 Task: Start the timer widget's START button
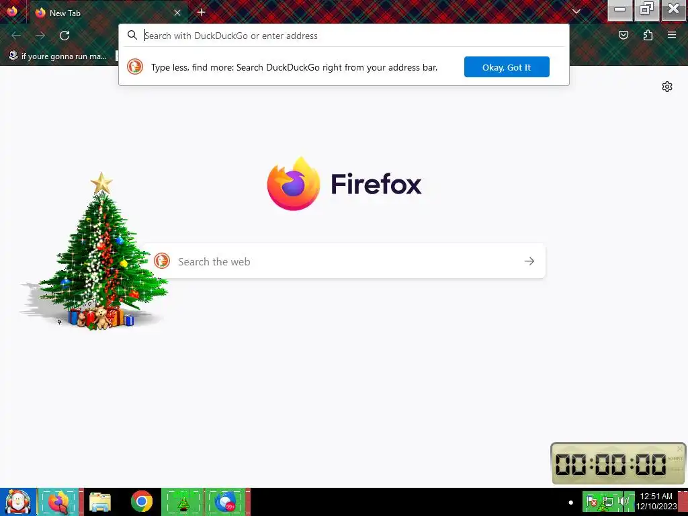point(675,458)
